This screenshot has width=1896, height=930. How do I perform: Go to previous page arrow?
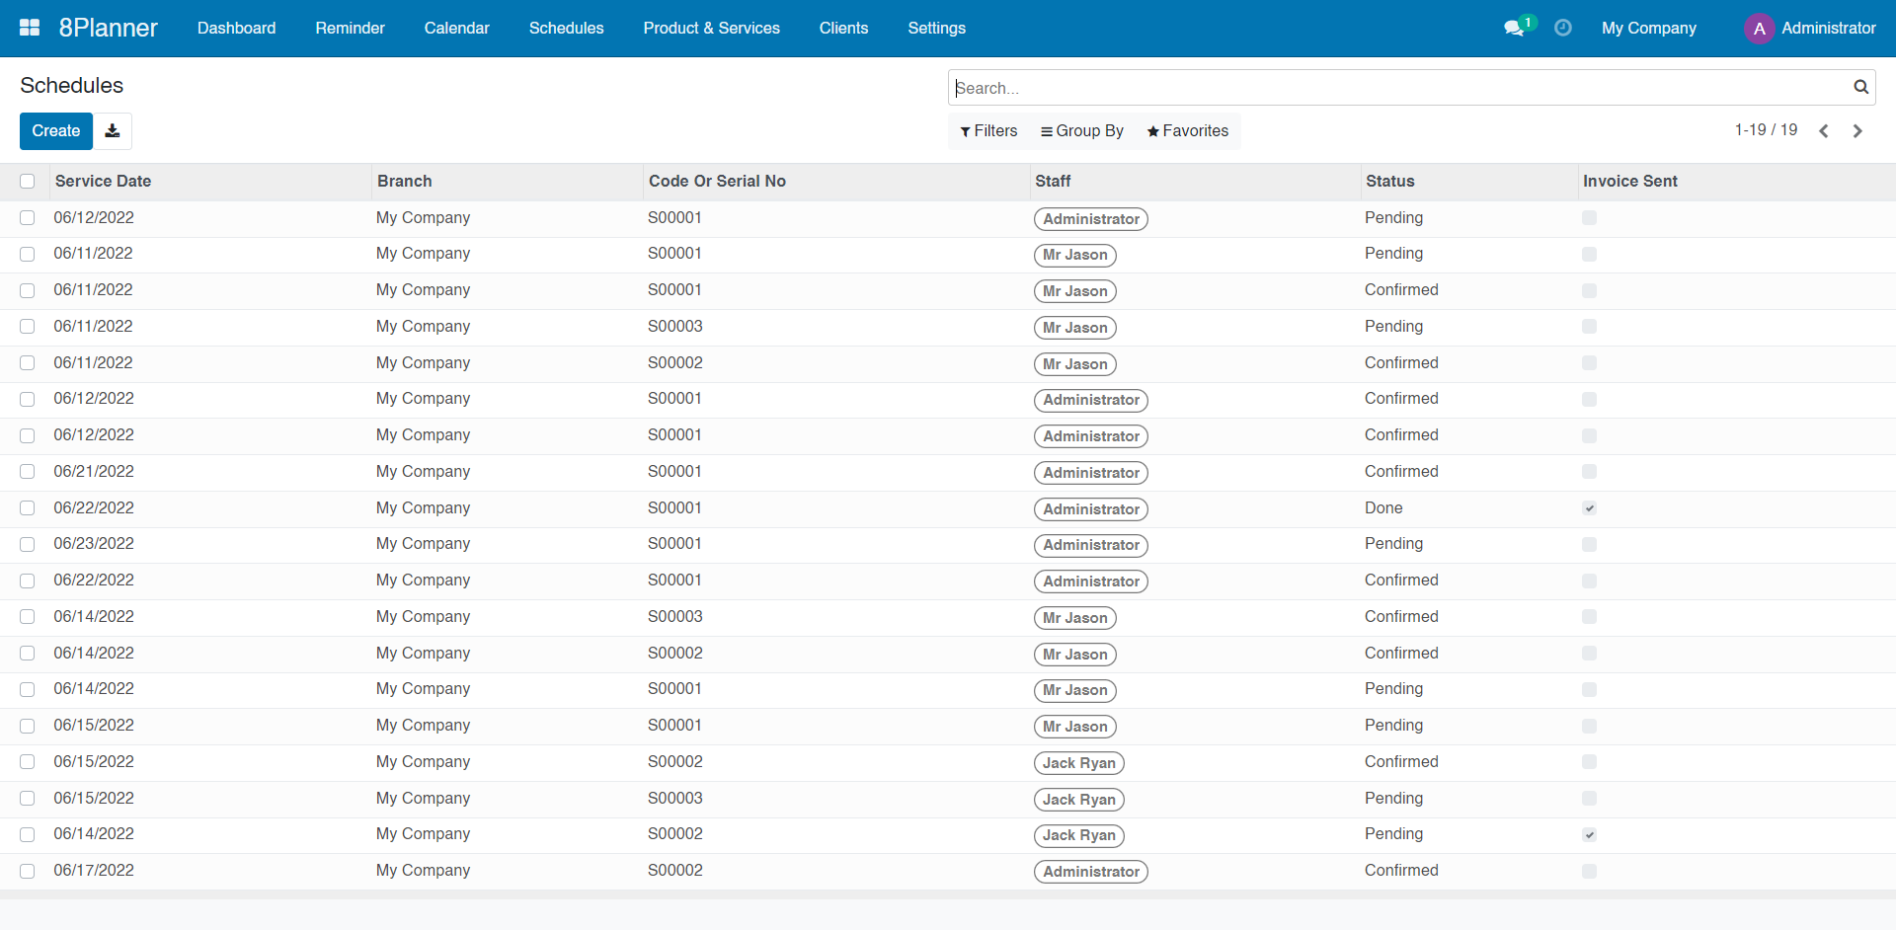[1824, 131]
